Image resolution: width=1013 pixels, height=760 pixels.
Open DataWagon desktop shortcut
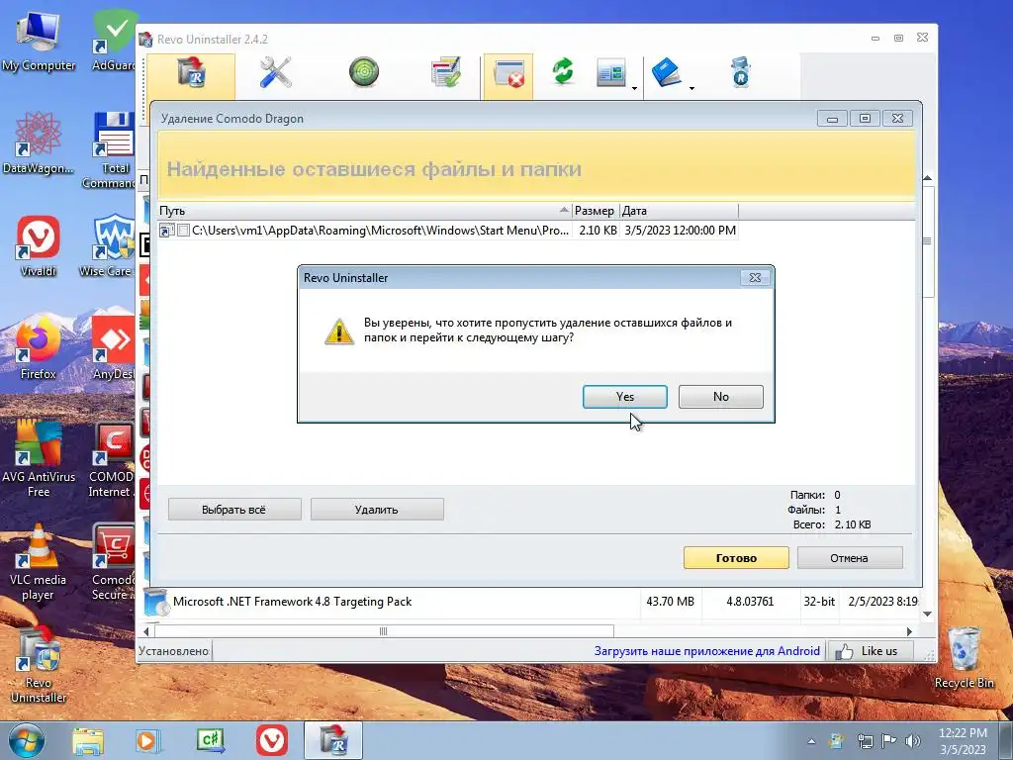pos(39,143)
